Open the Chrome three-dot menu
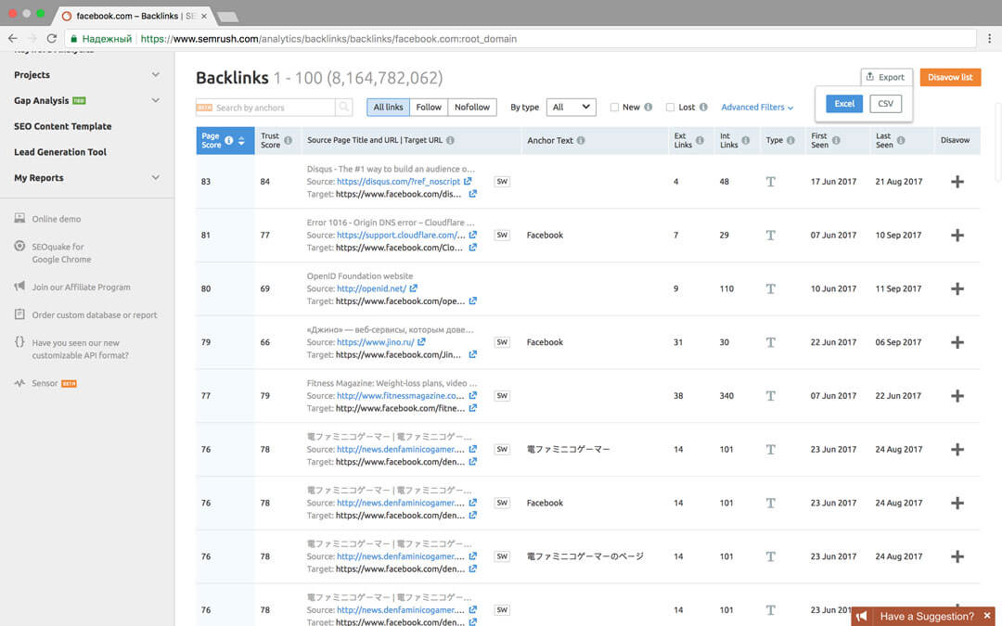The width and height of the screenshot is (1002, 626). tap(990, 38)
